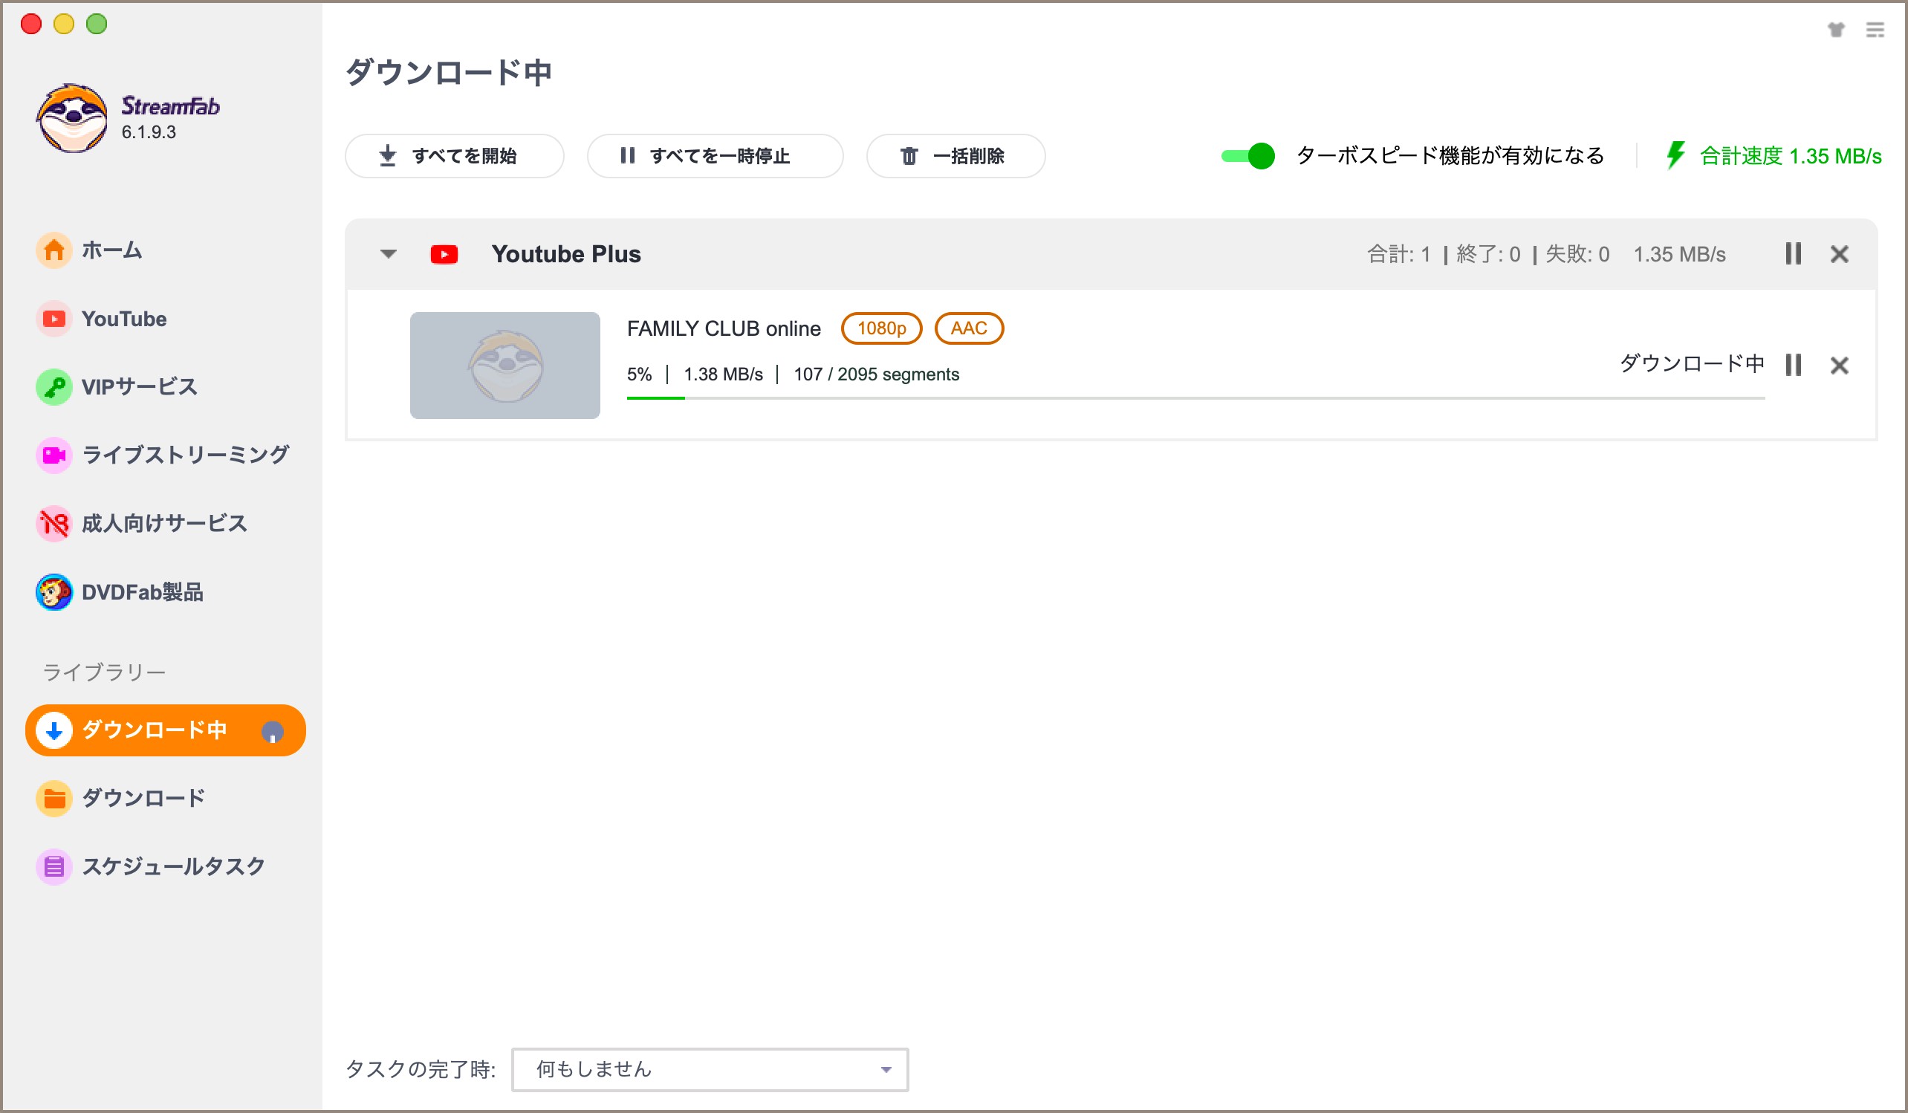Click the ライブラリー section label

(104, 672)
